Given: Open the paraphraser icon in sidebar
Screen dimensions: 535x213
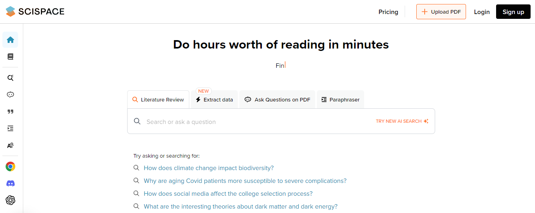Looking at the screenshot, I should click(x=10, y=128).
